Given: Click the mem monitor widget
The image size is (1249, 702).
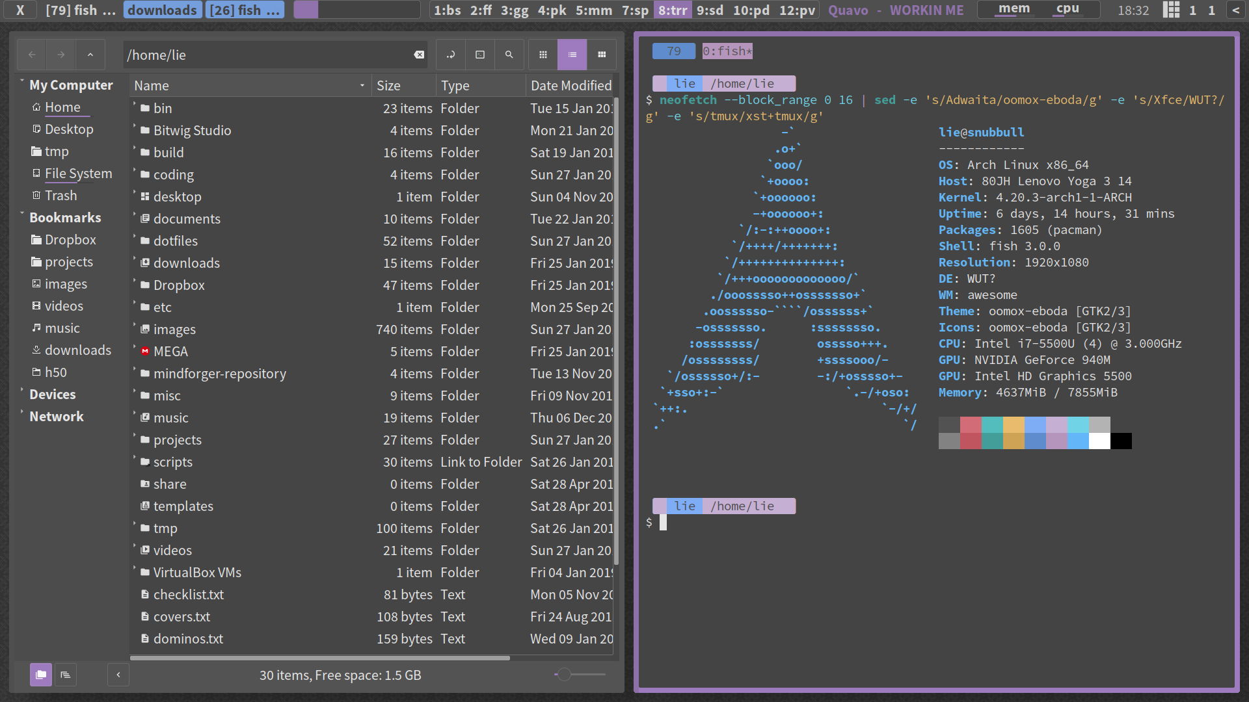Looking at the screenshot, I should pyautogui.click(x=1014, y=9).
